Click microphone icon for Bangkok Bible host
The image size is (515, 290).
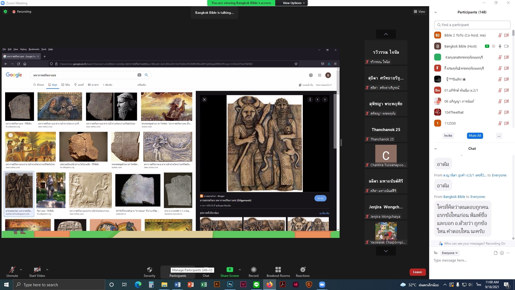(500, 46)
